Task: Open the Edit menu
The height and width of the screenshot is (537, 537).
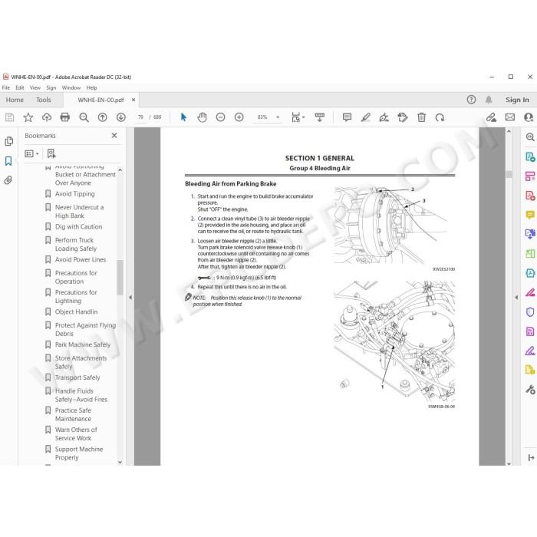Action: click(20, 87)
